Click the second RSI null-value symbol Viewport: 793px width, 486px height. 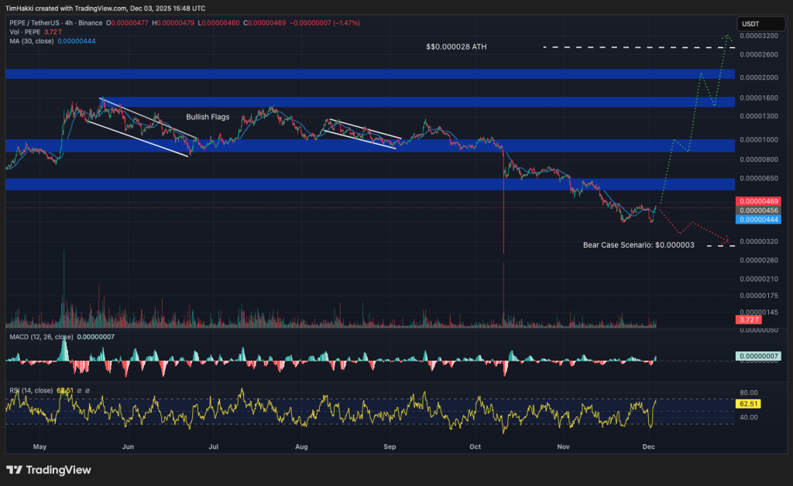pos(88,391)
